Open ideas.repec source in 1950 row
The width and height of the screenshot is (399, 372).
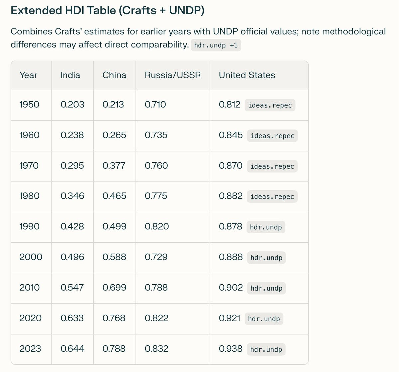click(x=270, y=105)
